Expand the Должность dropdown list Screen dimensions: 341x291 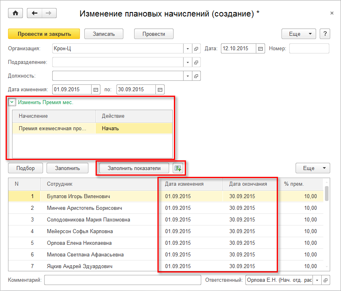click(188, 76)
